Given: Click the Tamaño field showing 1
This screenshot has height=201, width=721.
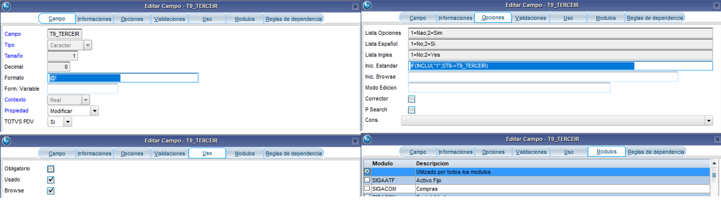Looking at the screenshot, I should point(63,56).
